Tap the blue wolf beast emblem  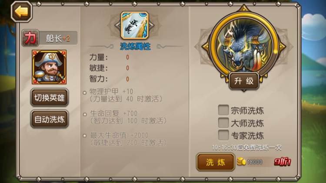[244, 46]
